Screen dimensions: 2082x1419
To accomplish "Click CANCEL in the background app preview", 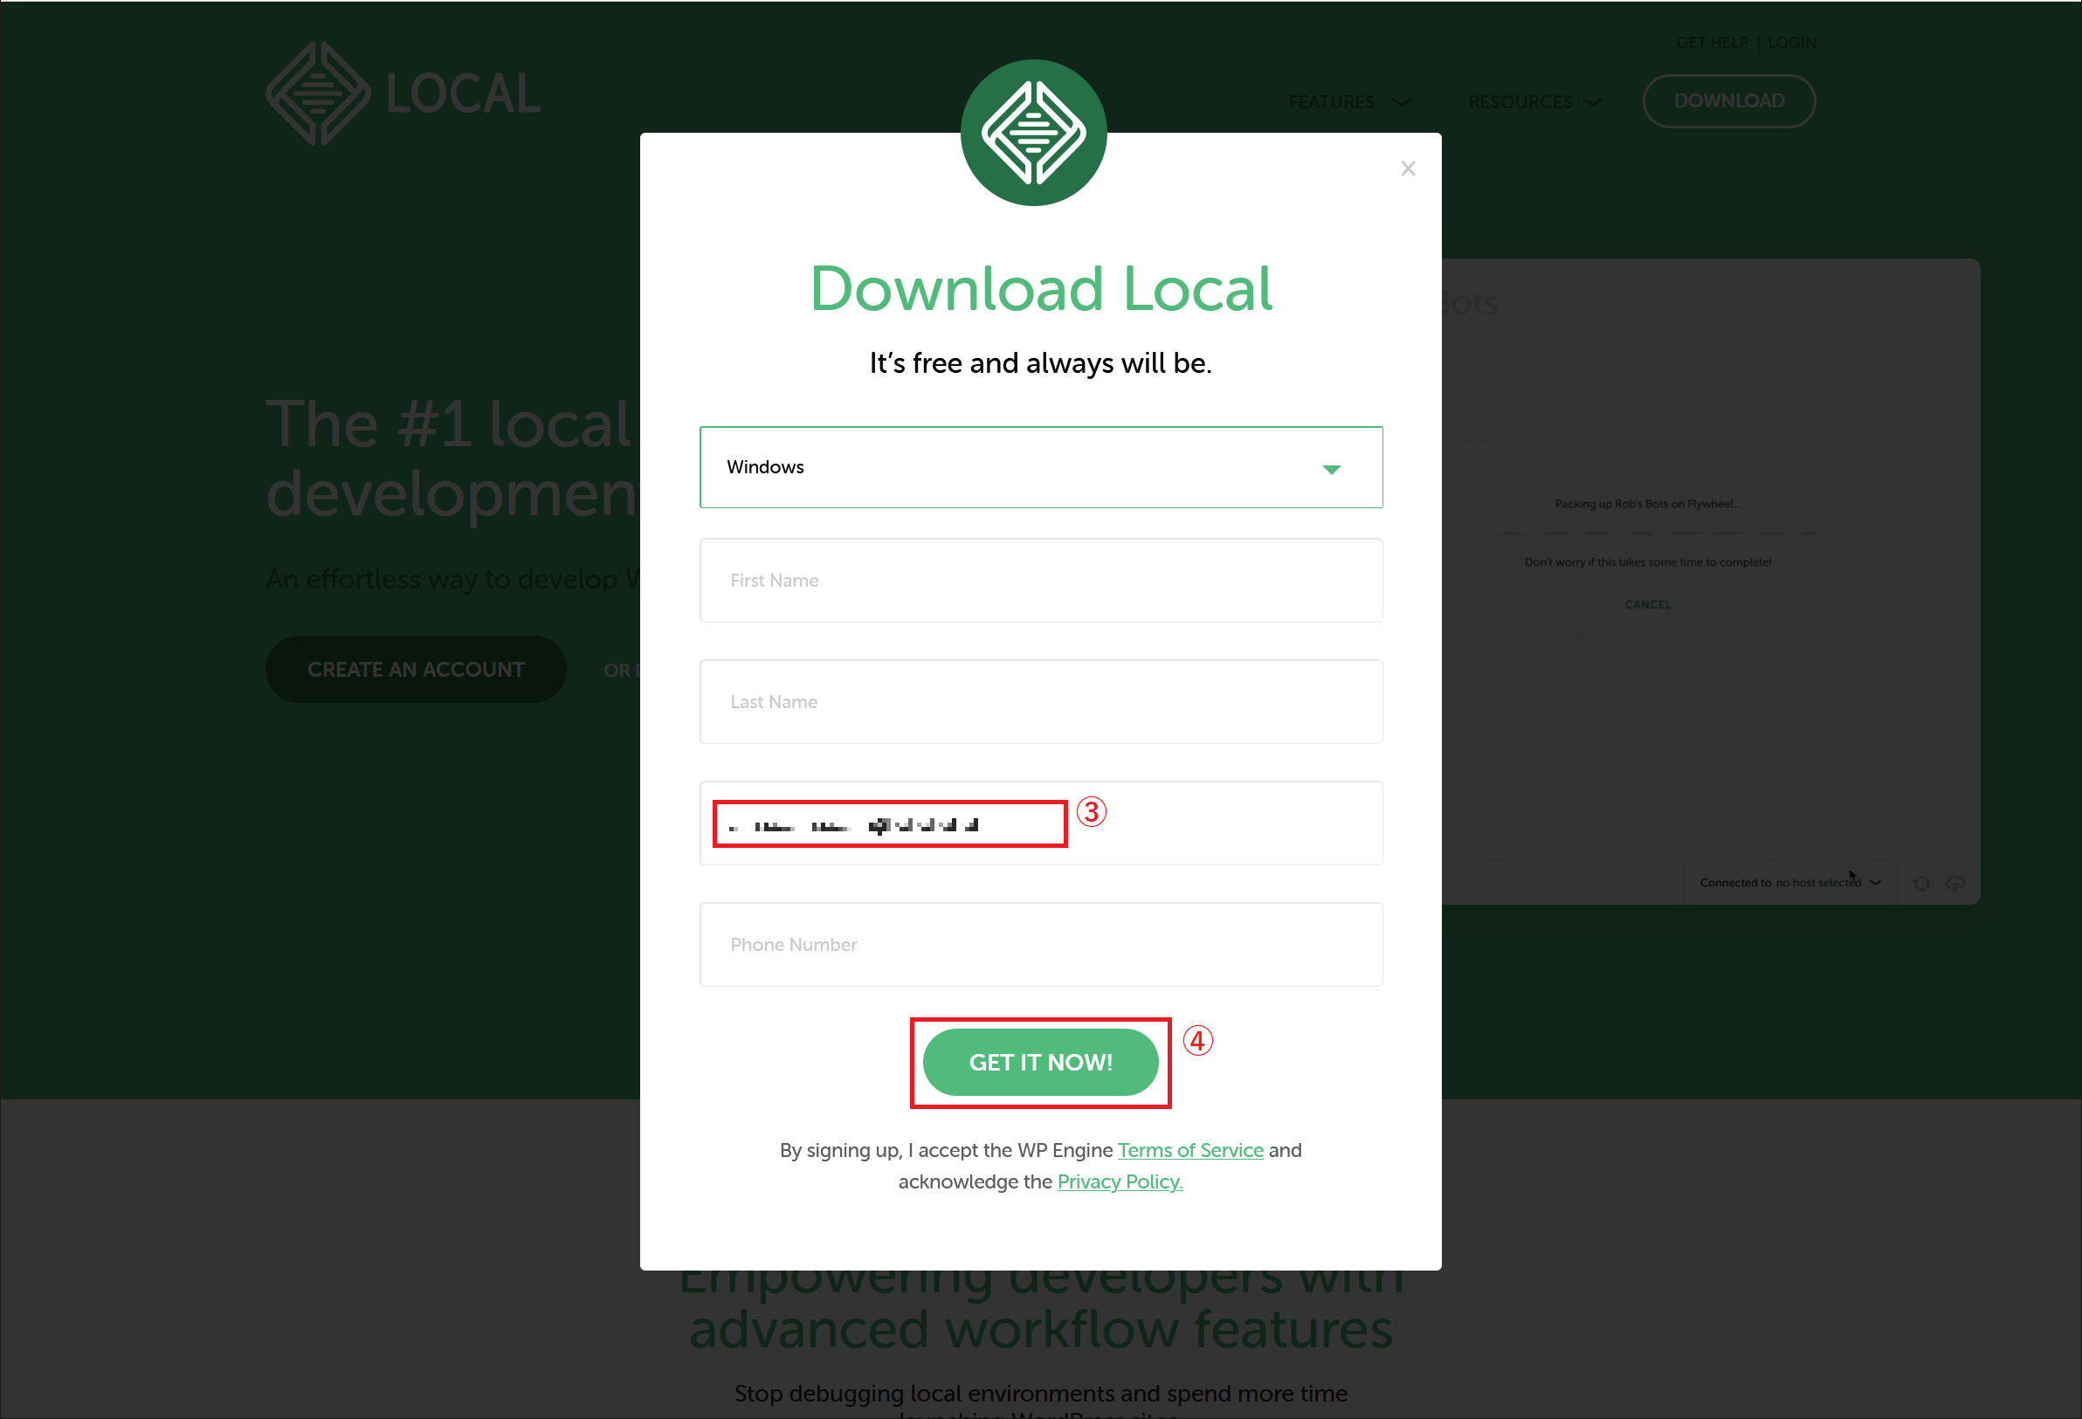I will 1647,604.
